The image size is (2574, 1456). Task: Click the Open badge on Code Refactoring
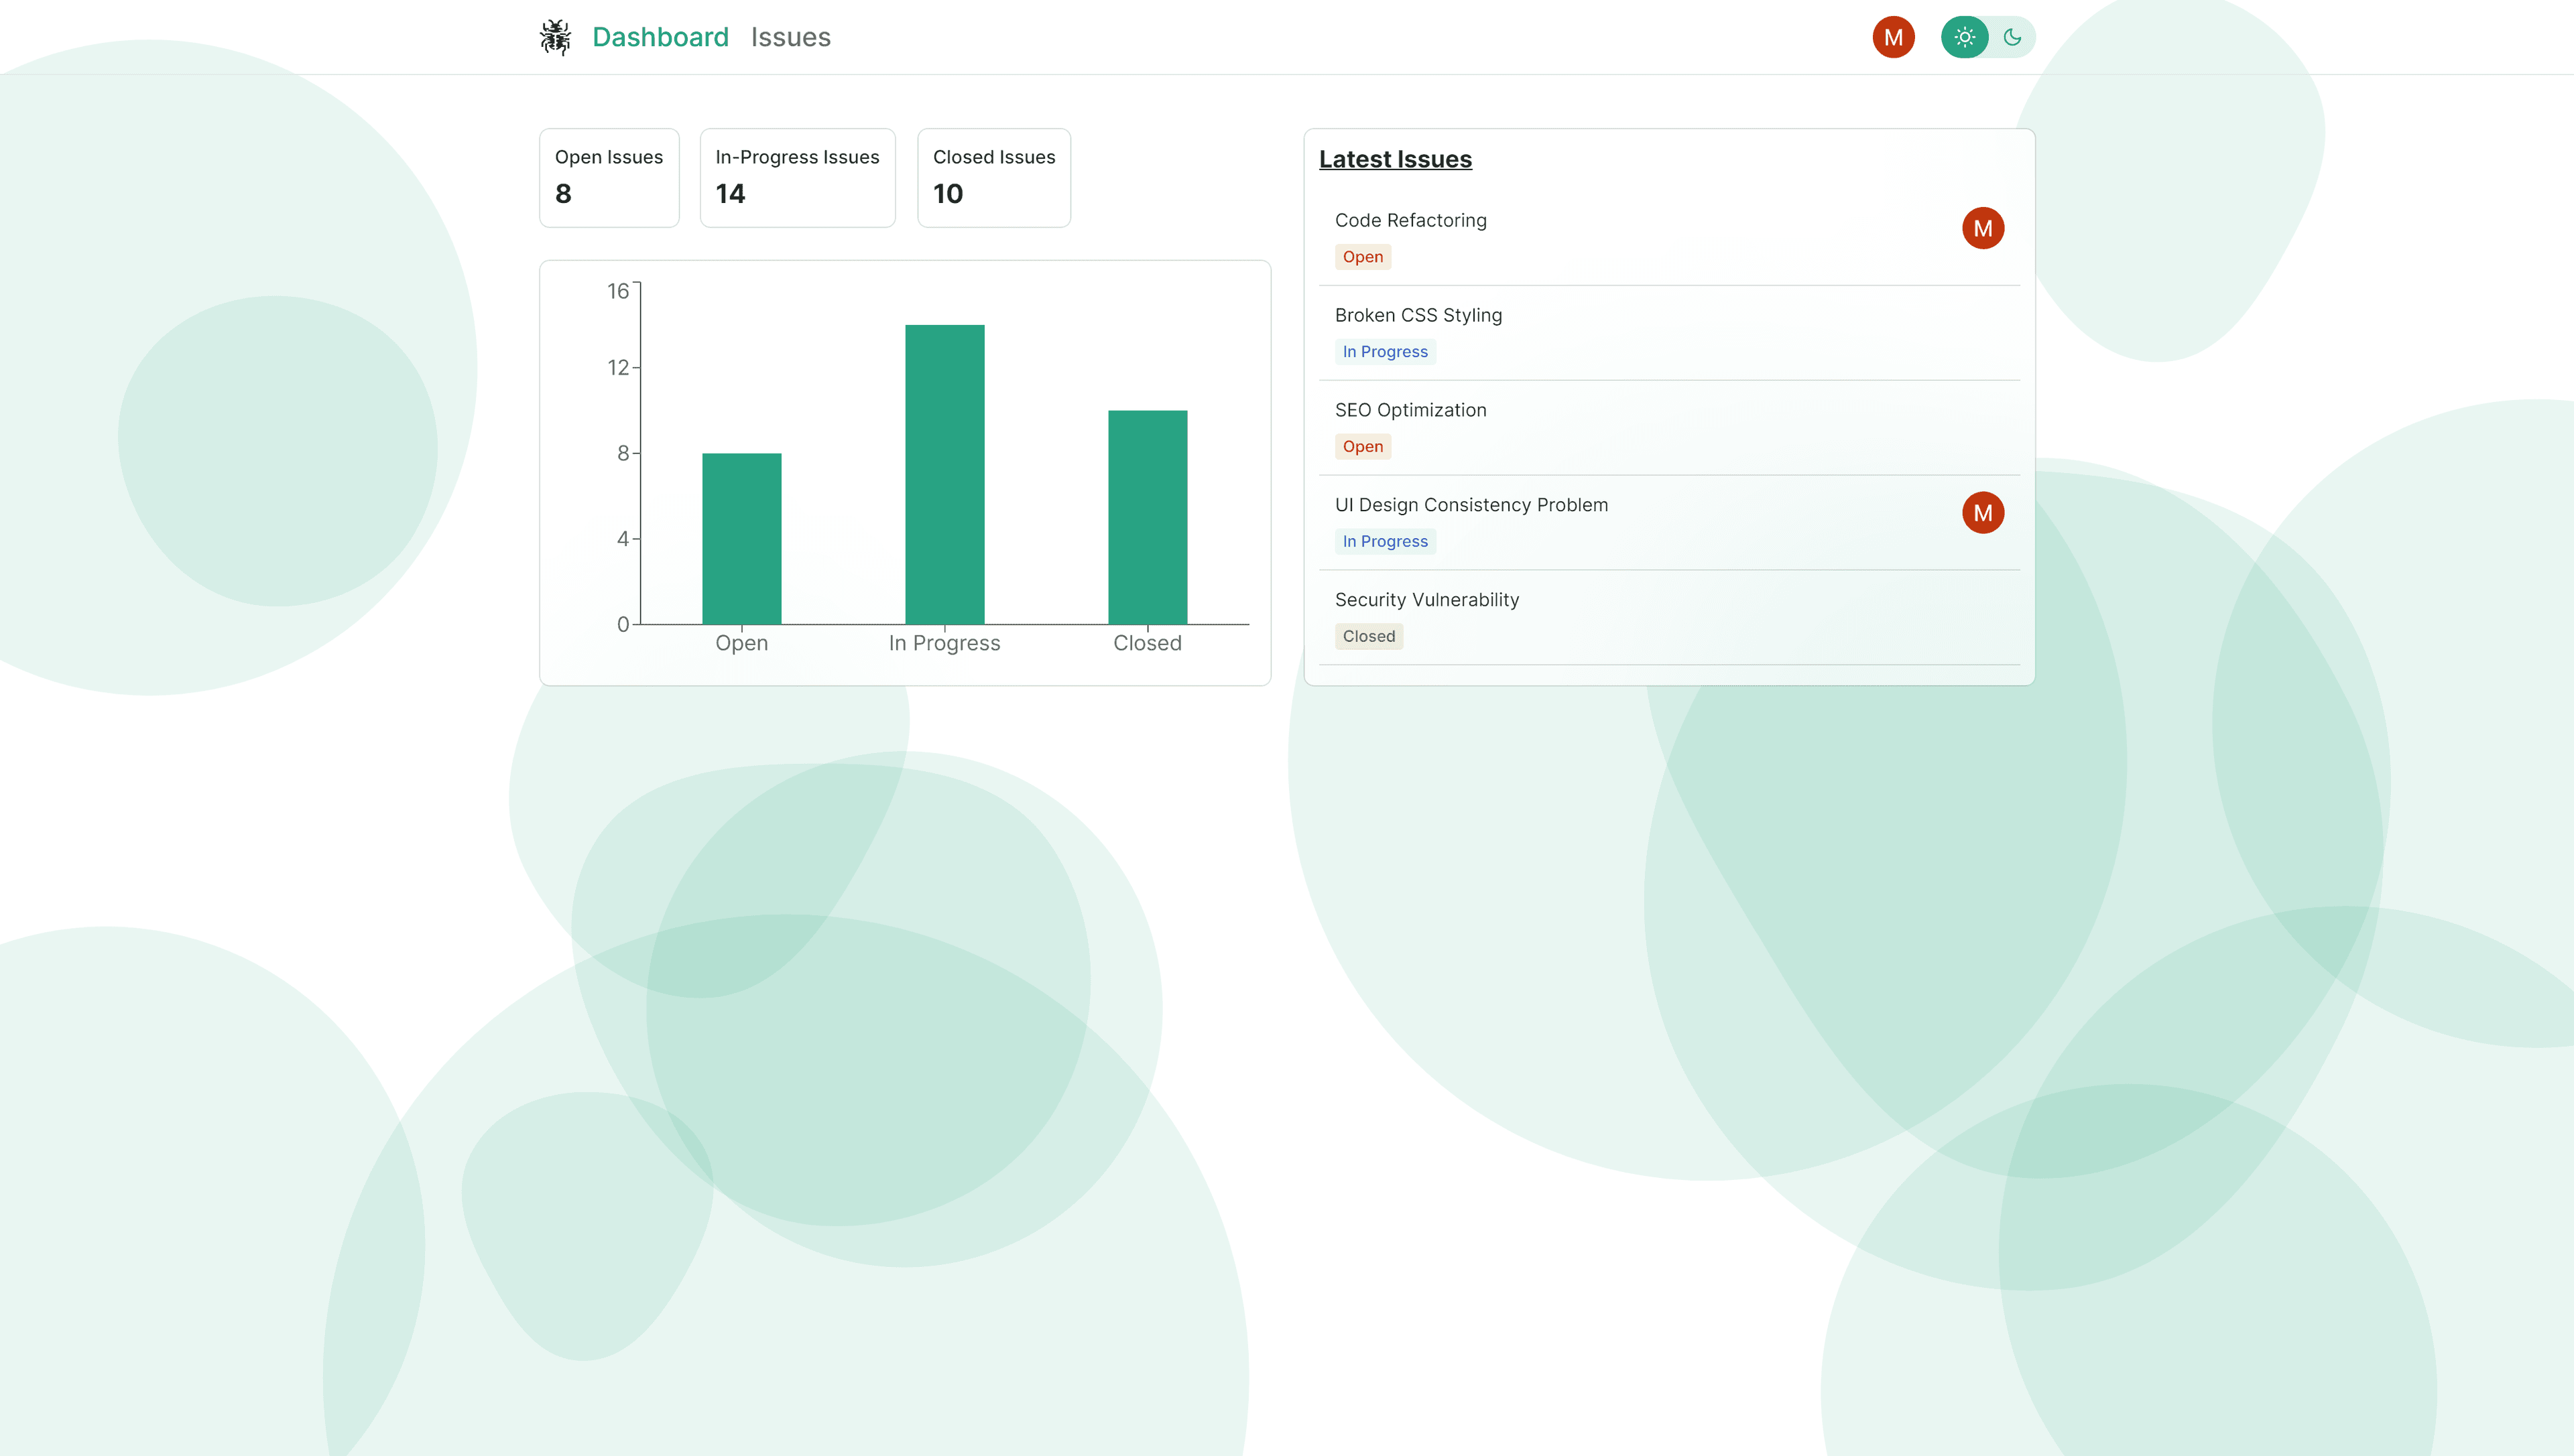[1363, 257]
